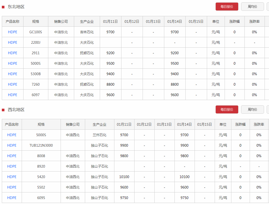Select 每日报价 tab in 东北地区 section

tap(227, 7)
